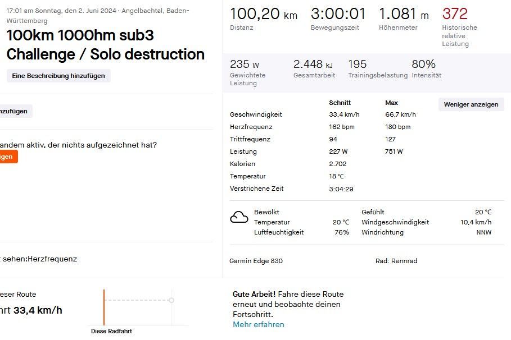Collapse stats via "Weniger anzeigen"
Image resolution: width=511 pixels, height=340 pixels.
(x=471, y=104)
